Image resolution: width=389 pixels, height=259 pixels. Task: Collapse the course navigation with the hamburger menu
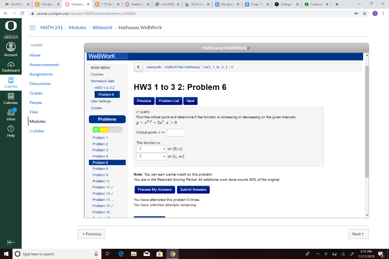[x=32, y=27]
